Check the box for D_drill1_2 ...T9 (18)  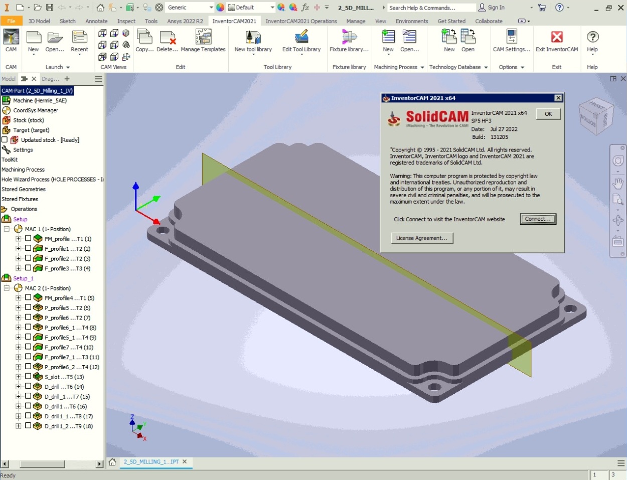28,426
